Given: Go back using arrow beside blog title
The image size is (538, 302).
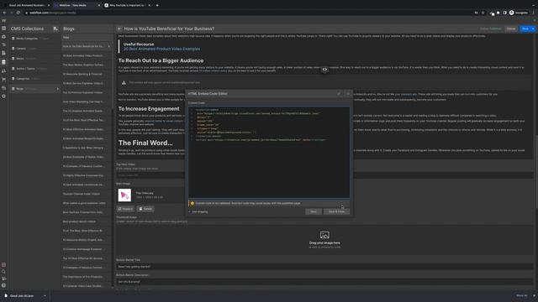Looking at the screenshot, I should 119,29.
